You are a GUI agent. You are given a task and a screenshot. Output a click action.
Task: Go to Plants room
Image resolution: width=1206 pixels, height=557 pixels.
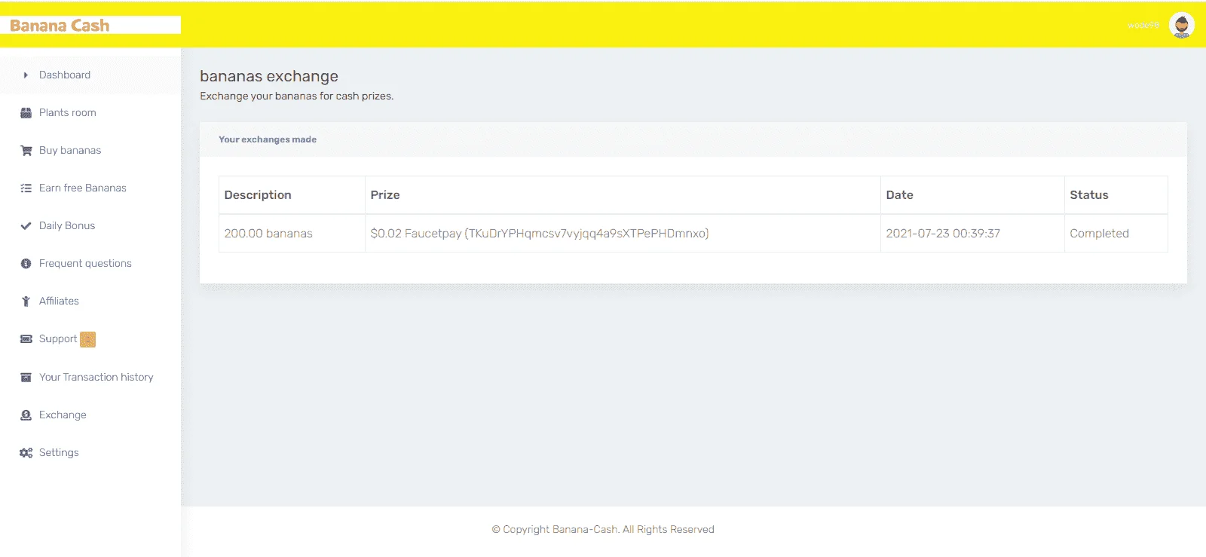tap(68, 113)
